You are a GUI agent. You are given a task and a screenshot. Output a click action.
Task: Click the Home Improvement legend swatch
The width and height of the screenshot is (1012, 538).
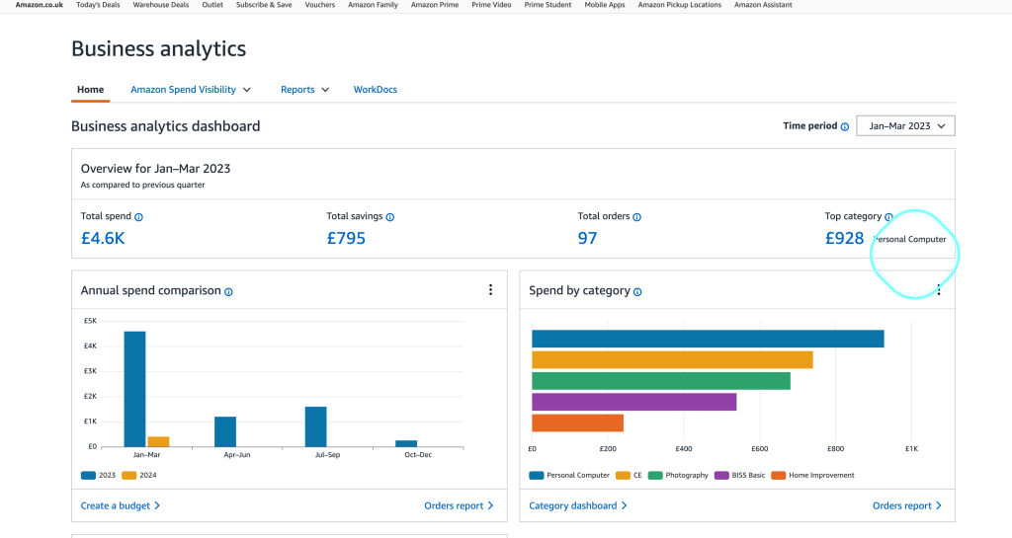[x=779, y=476]
